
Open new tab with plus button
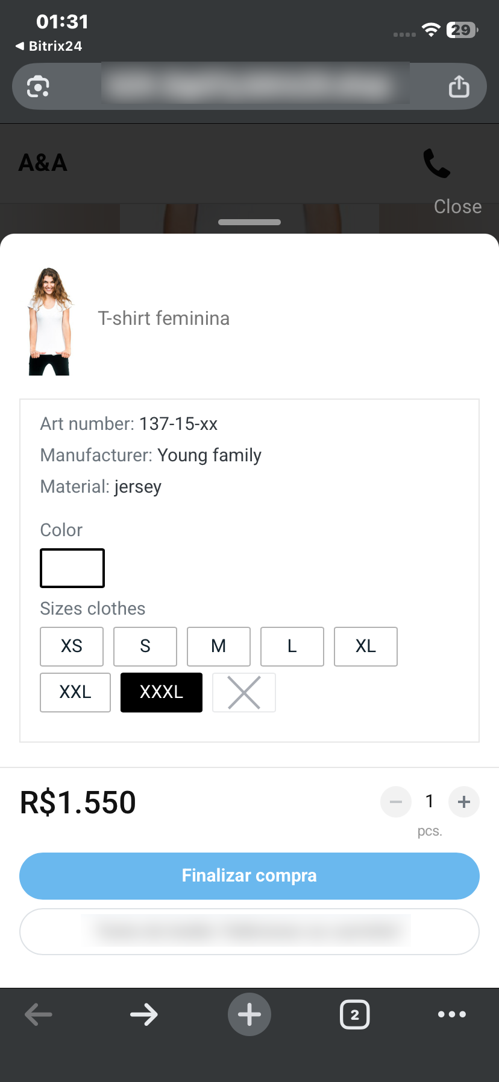point(249,1014)
